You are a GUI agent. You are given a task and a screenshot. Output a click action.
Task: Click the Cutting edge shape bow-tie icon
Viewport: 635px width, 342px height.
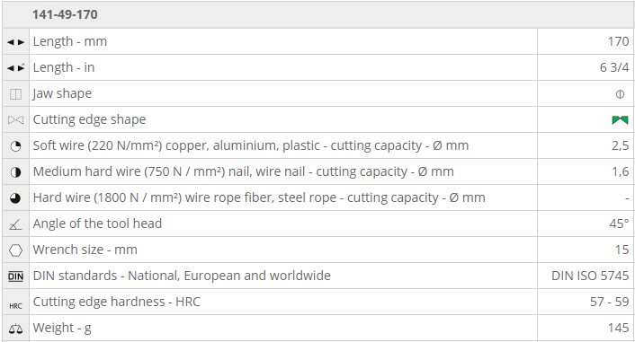tap(16, 120)
